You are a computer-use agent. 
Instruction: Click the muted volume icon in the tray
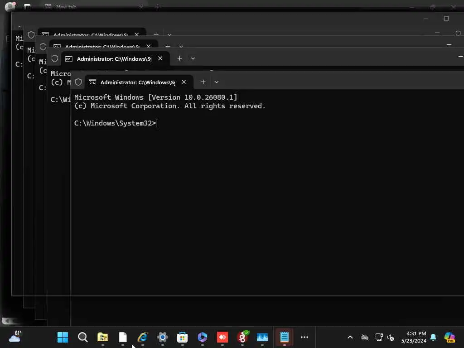coord(391,337)
